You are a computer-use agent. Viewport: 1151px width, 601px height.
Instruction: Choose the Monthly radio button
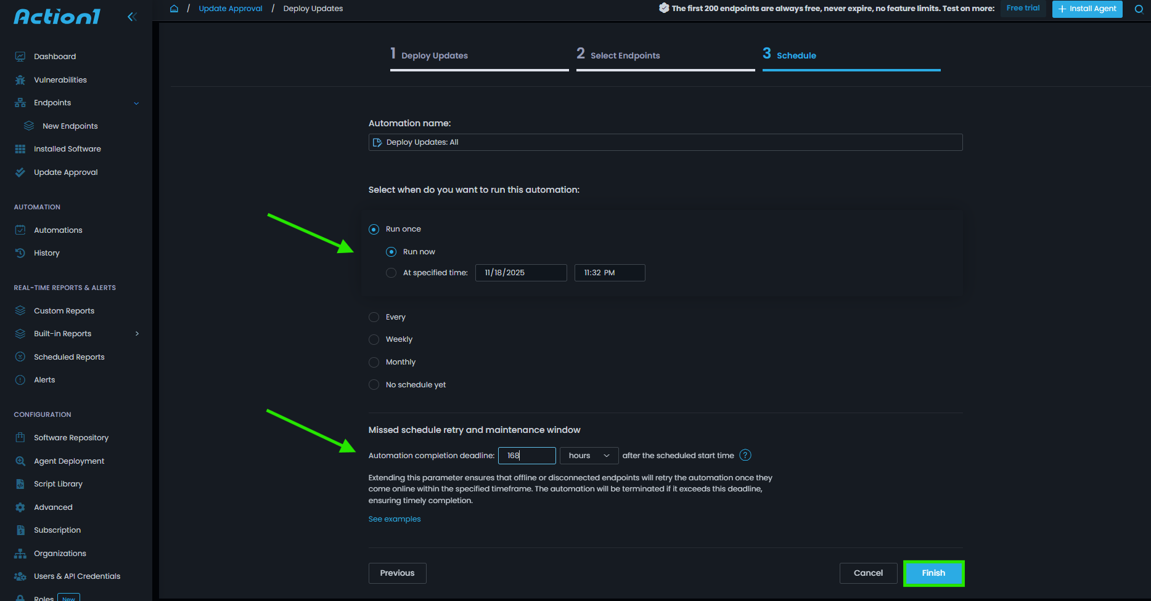click(x=374, y=362)
